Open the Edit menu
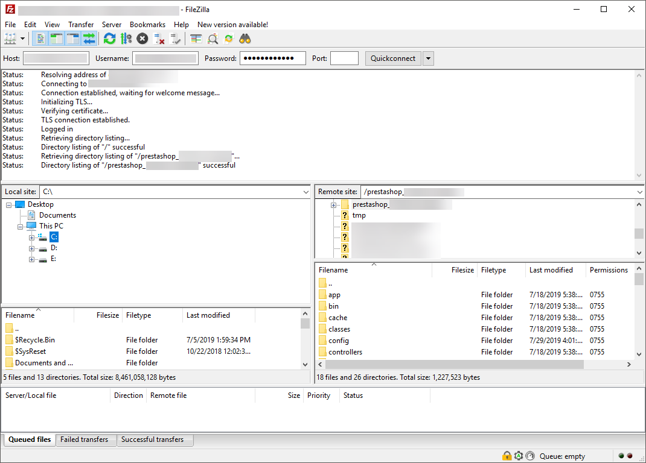 tap(30, 25)
